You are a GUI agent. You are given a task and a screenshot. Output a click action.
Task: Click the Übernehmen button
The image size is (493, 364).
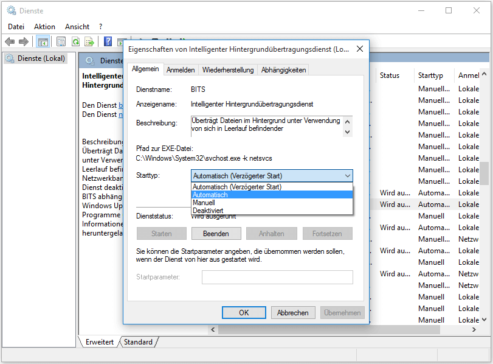coord(342,313)
